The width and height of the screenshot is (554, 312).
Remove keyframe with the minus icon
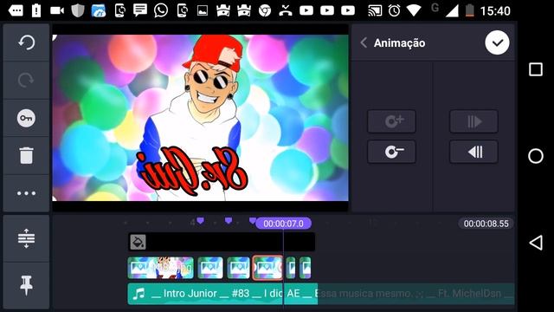point(391,152)
